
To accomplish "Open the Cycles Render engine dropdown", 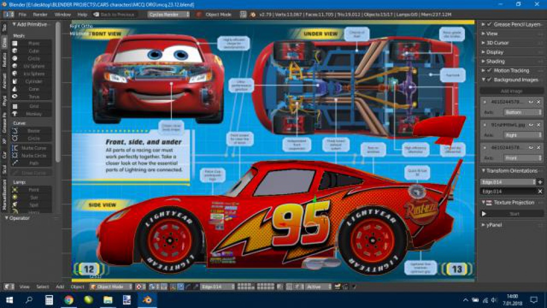I will tap(168, 14).
